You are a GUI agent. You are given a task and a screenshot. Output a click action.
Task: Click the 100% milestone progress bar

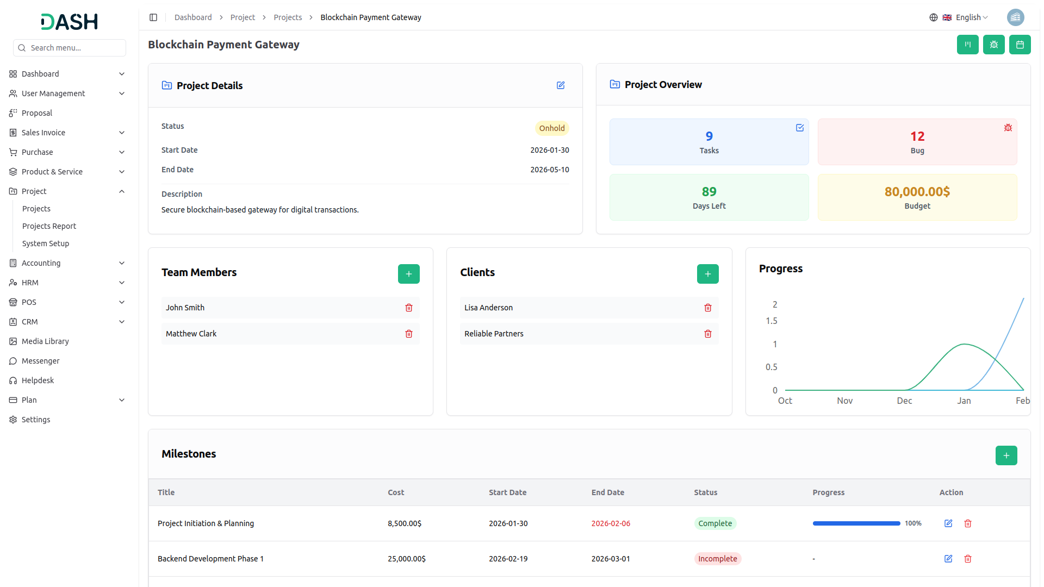[x=856, y=523]
